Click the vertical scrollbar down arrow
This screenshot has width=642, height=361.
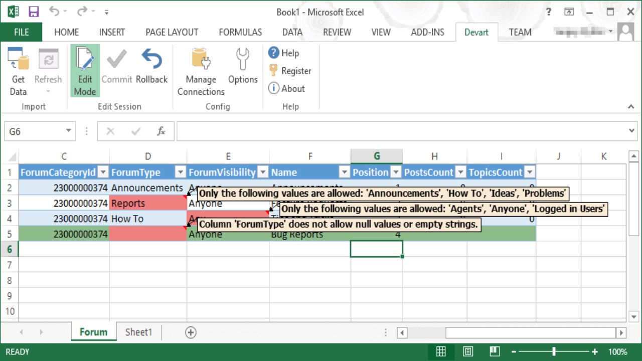tap(634, 317)
